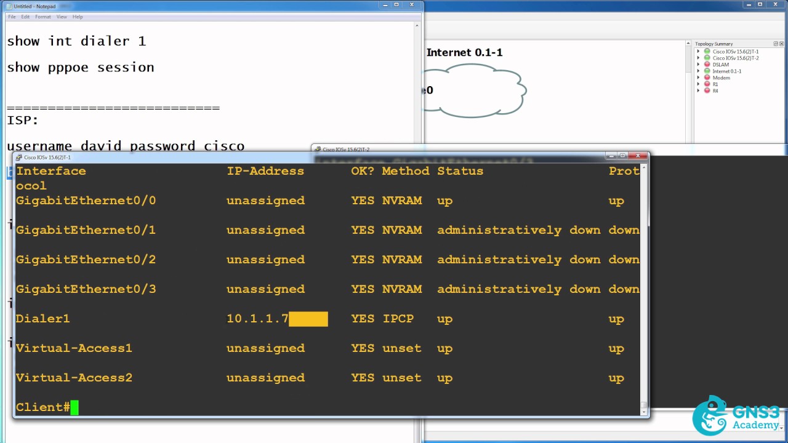Expand the R1 node in Topology Summary

[x=698, y=84]
